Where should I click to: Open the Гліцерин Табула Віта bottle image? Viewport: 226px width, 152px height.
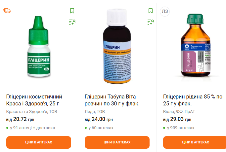click(x=117, y=46)
